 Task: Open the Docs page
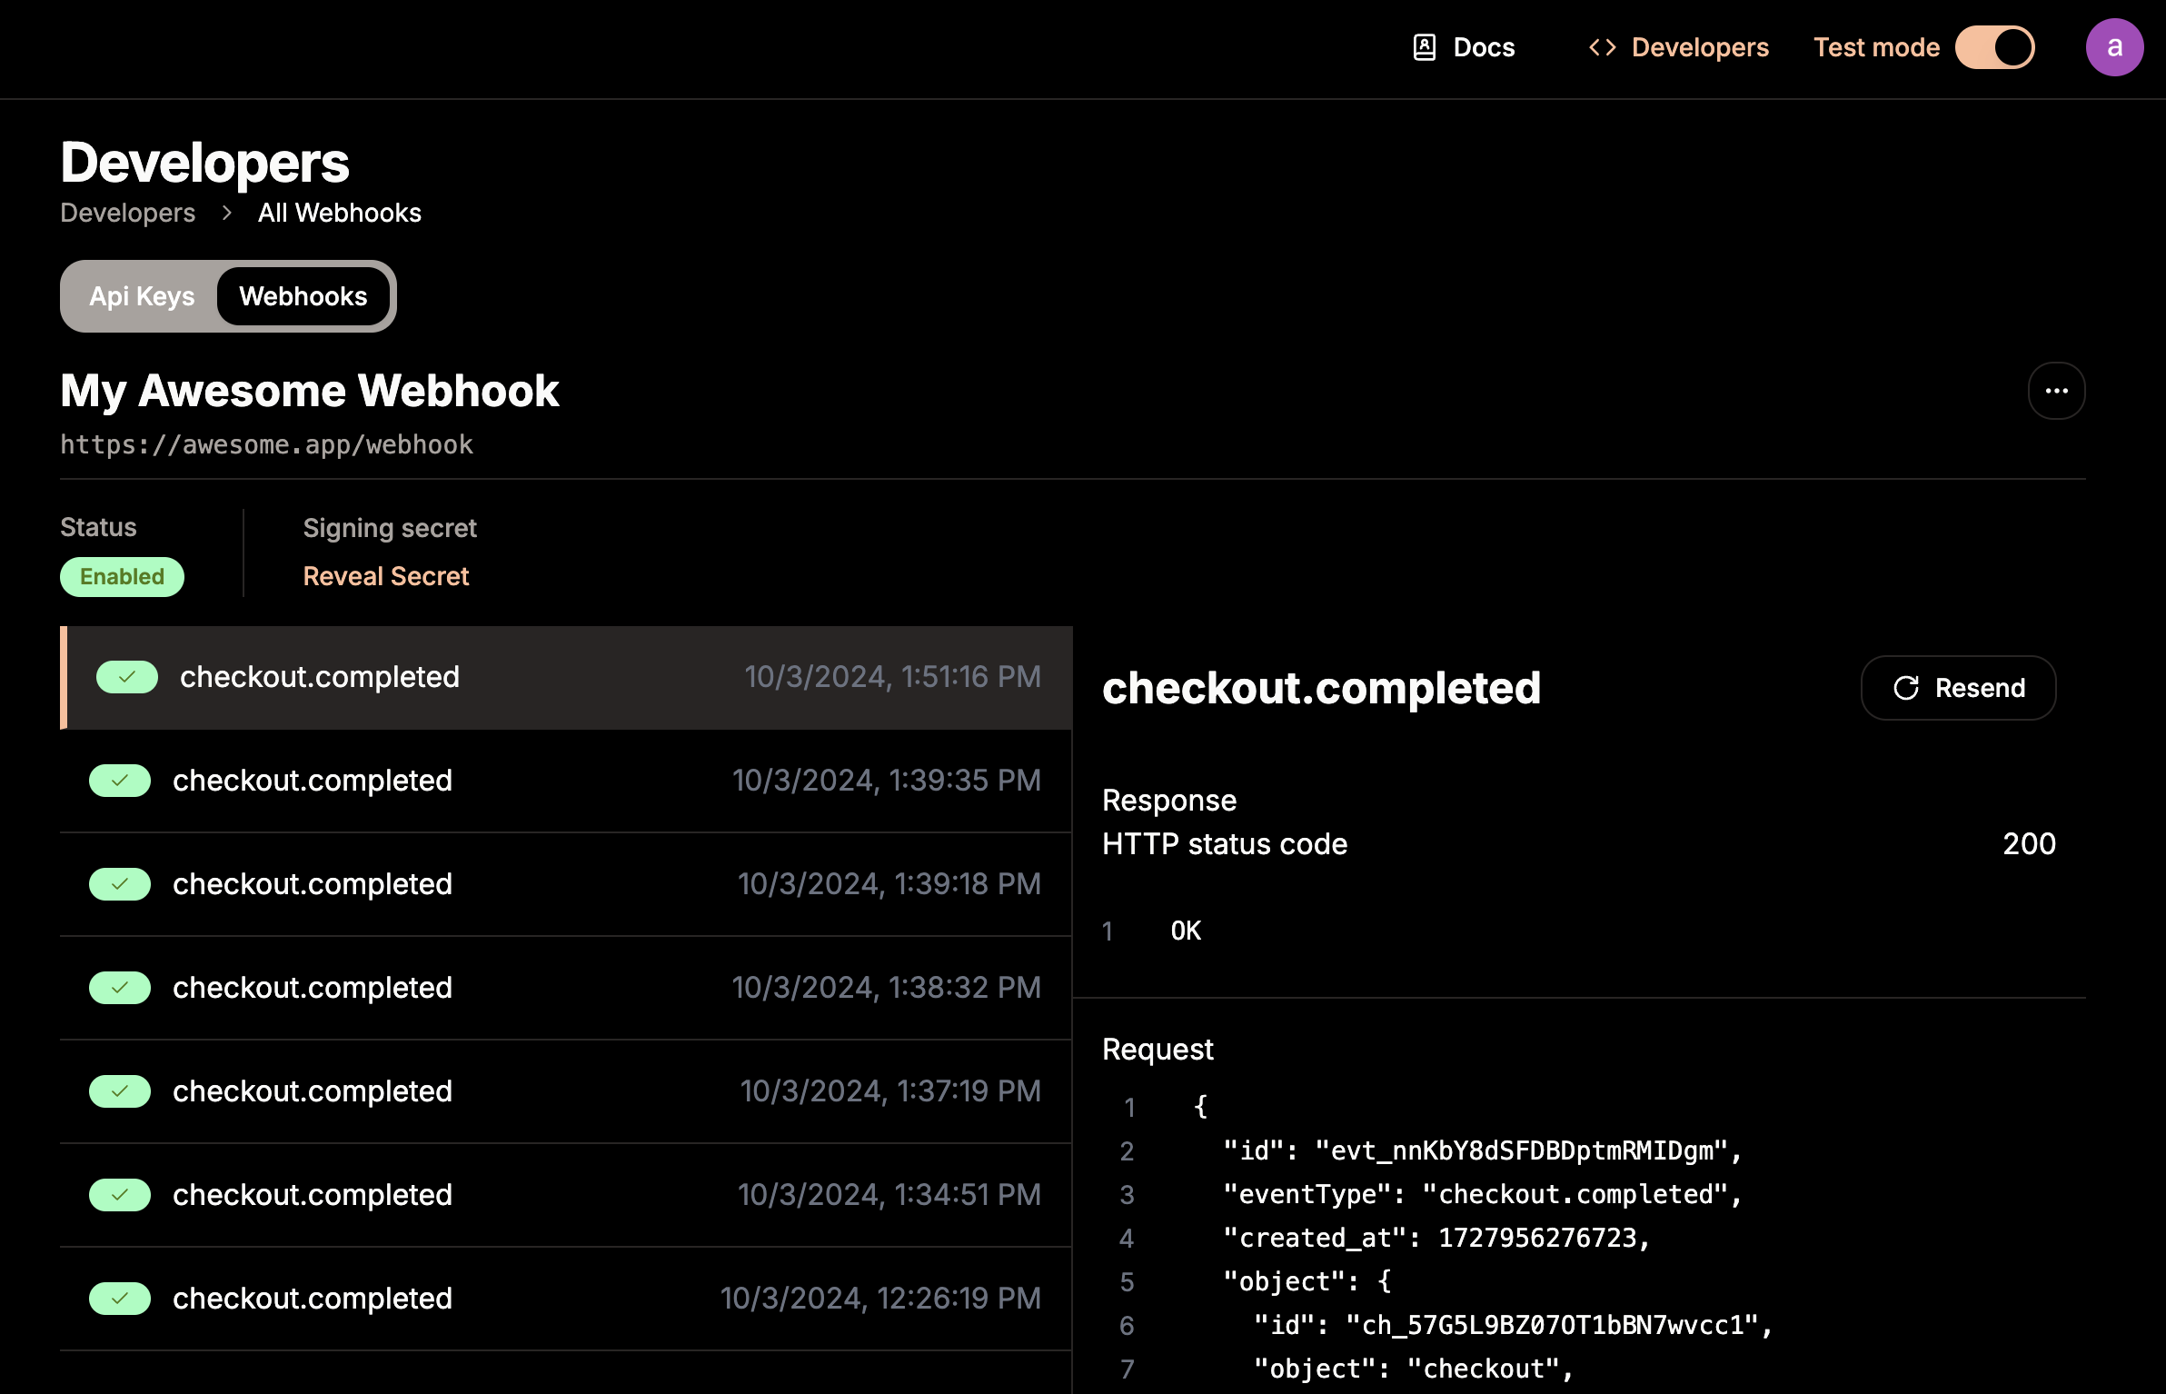(x=1464, y=47)
